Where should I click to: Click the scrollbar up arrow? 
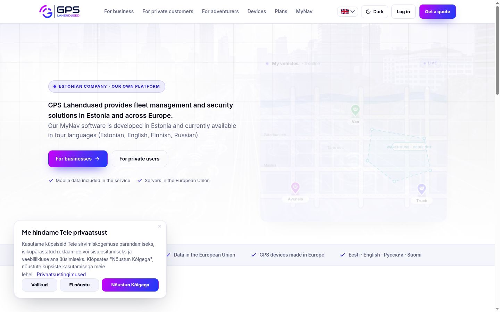click(497, 3)
